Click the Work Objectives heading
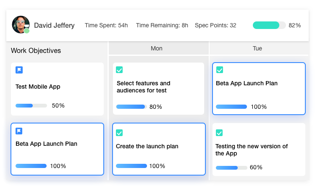The width and height of the screenshot is (315, 189). click(x=36, y=51)
